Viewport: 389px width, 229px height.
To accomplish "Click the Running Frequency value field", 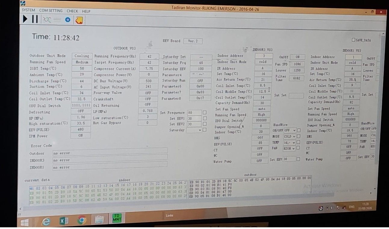I will tap(149, 56).
